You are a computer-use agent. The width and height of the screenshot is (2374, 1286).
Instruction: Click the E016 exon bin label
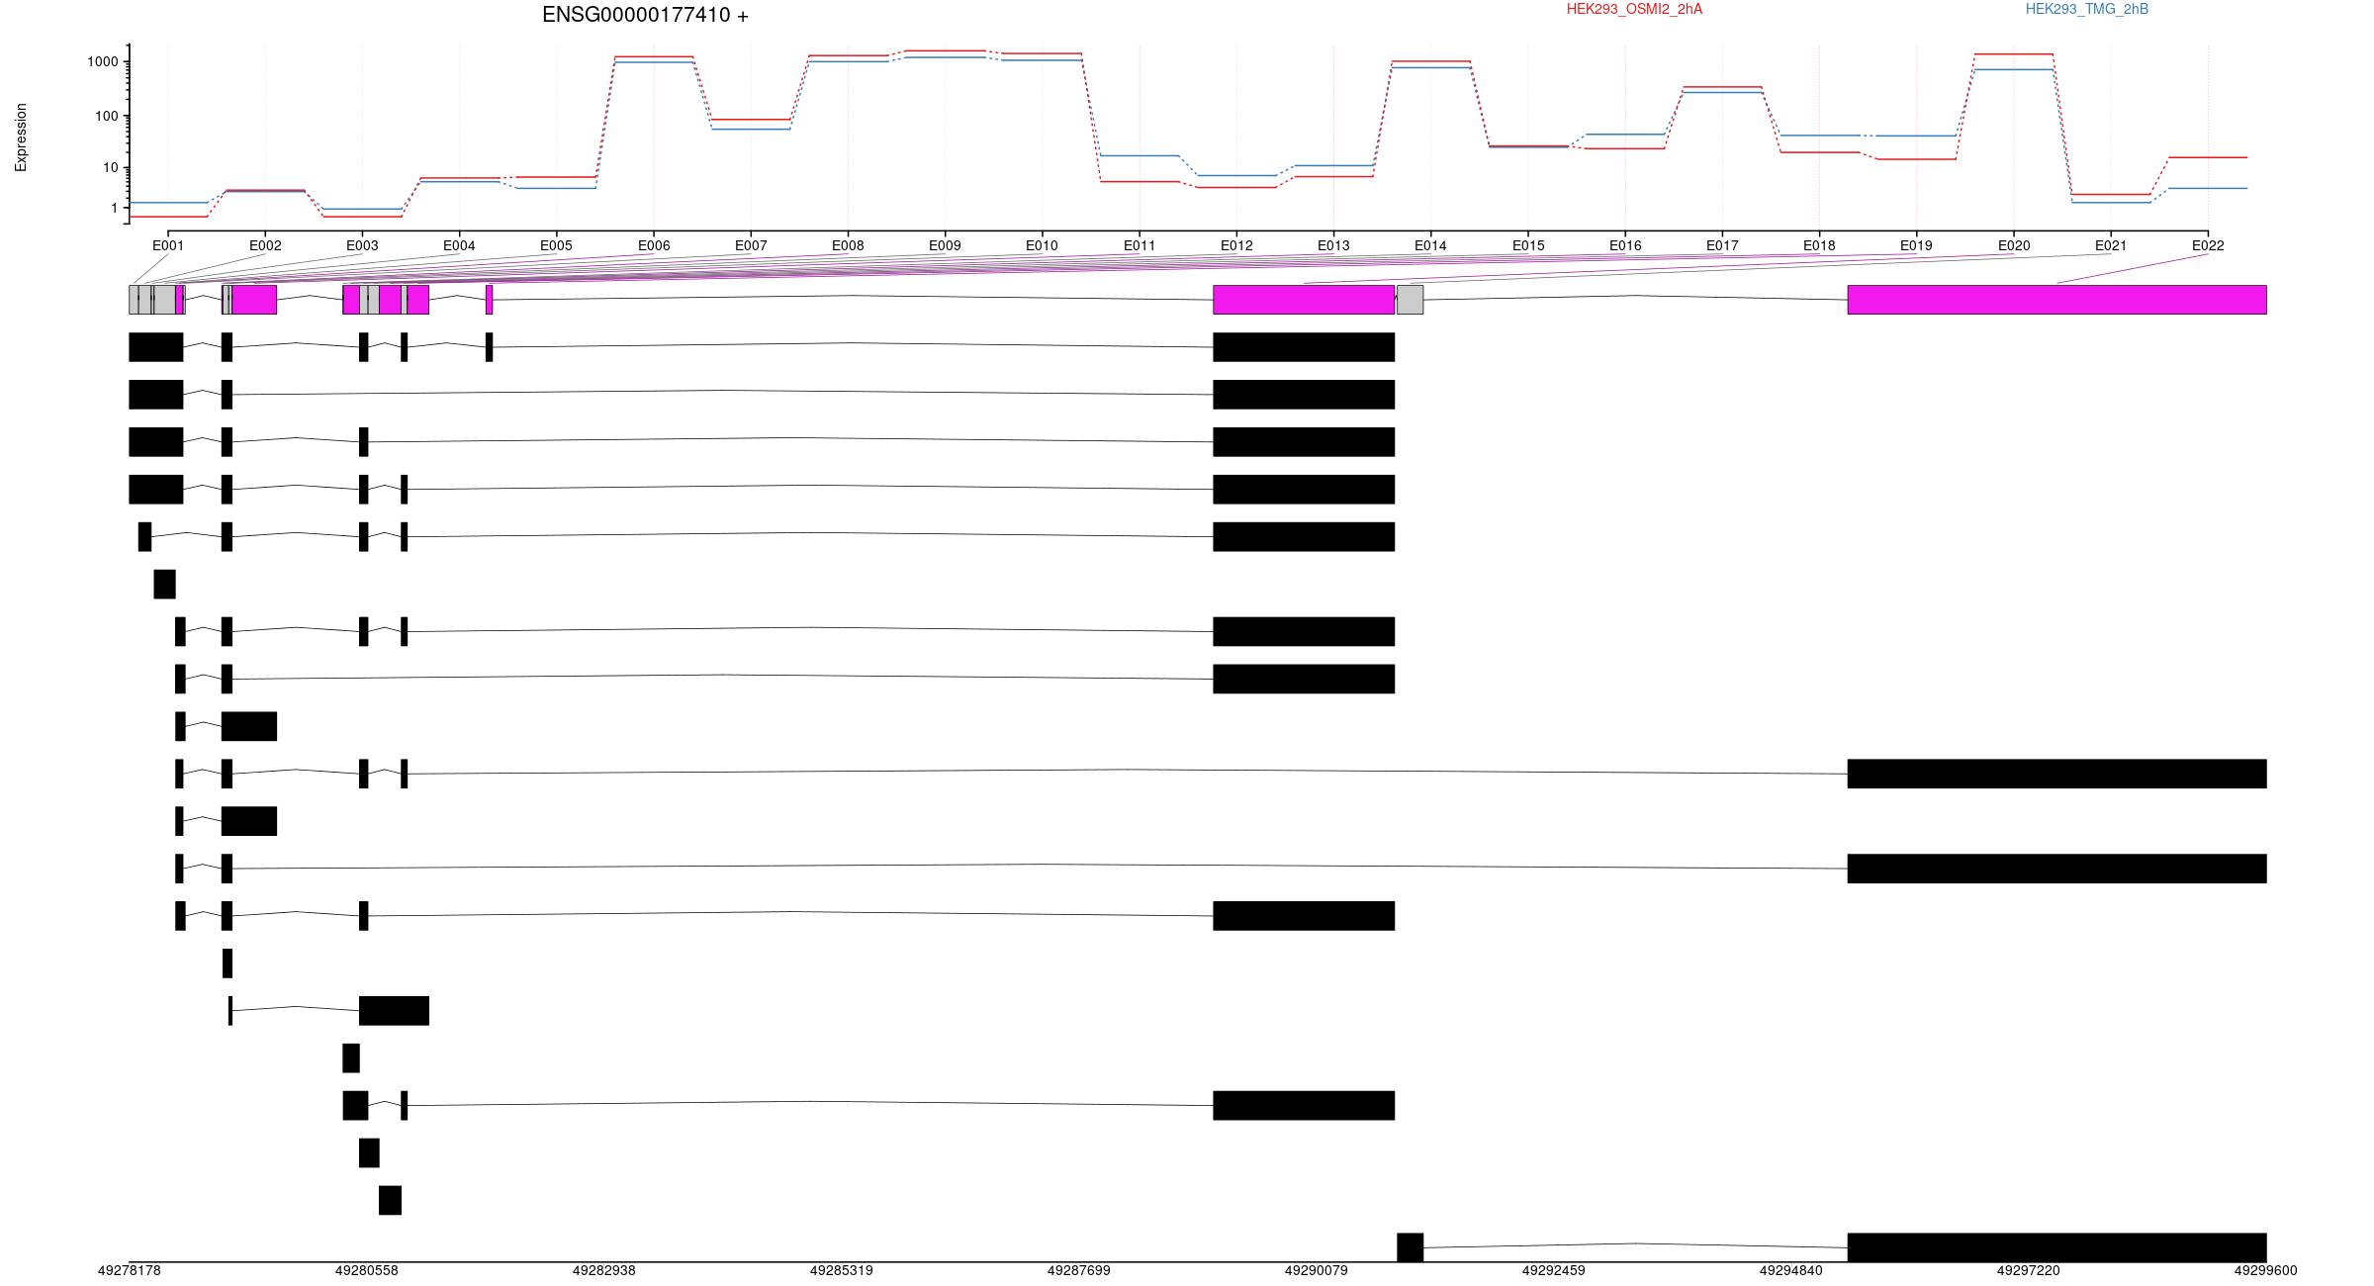[x=1625, y=245]
